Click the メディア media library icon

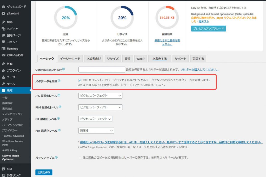tap(3, 29)
